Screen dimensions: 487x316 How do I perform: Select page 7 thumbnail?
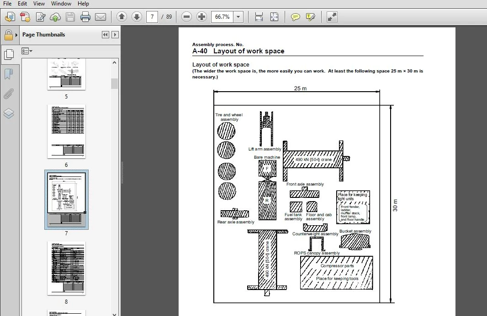(x=66, y=199)
